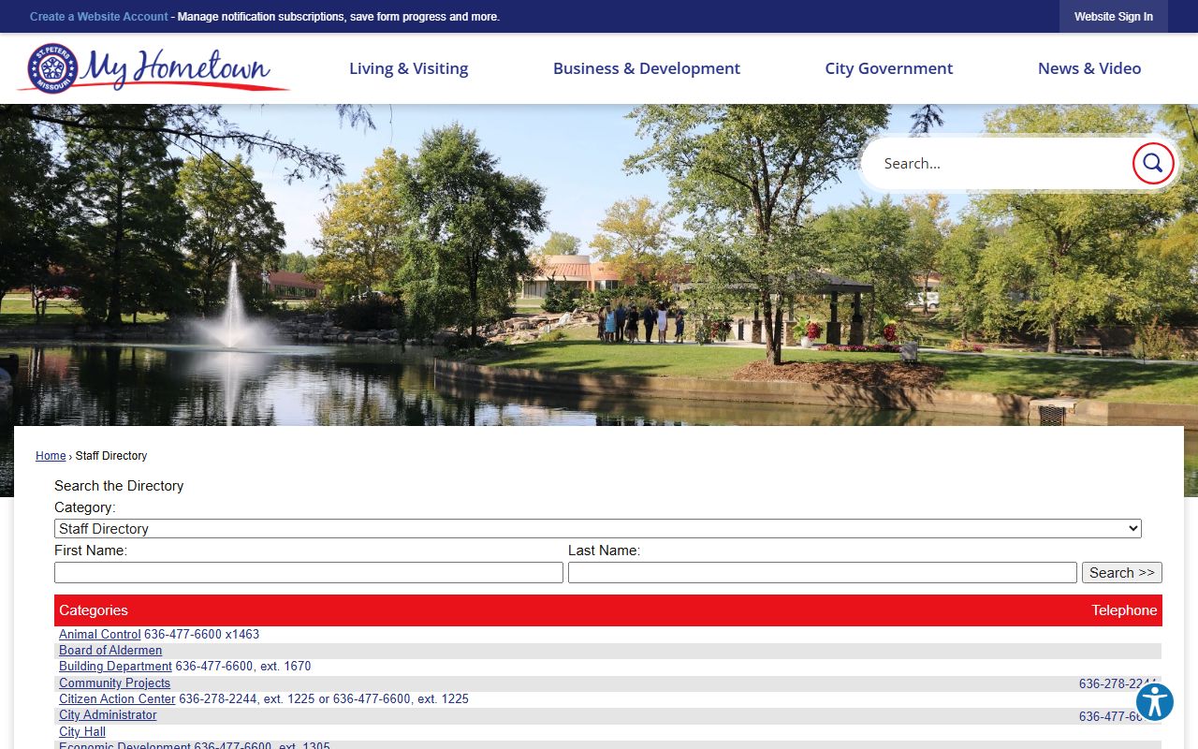Open the Living & Visiting menu

click(408, 68)
